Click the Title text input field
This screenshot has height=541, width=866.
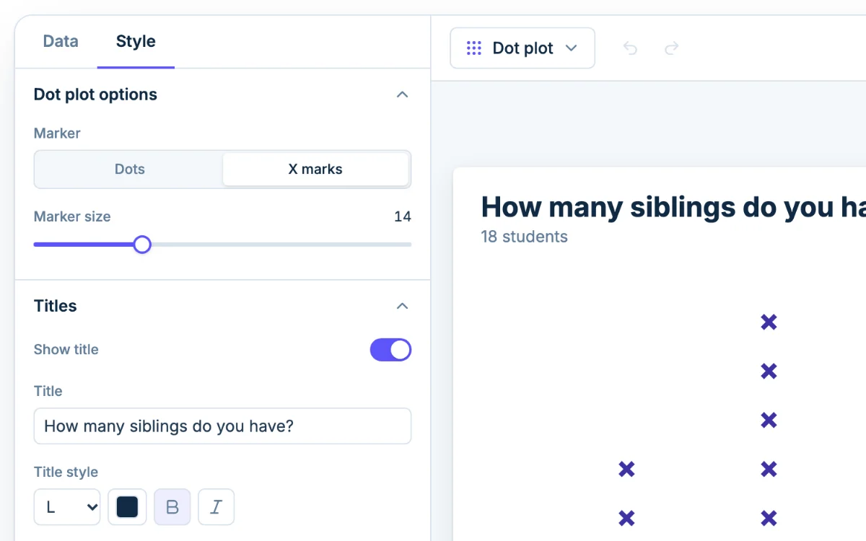(x=222, y=426)
